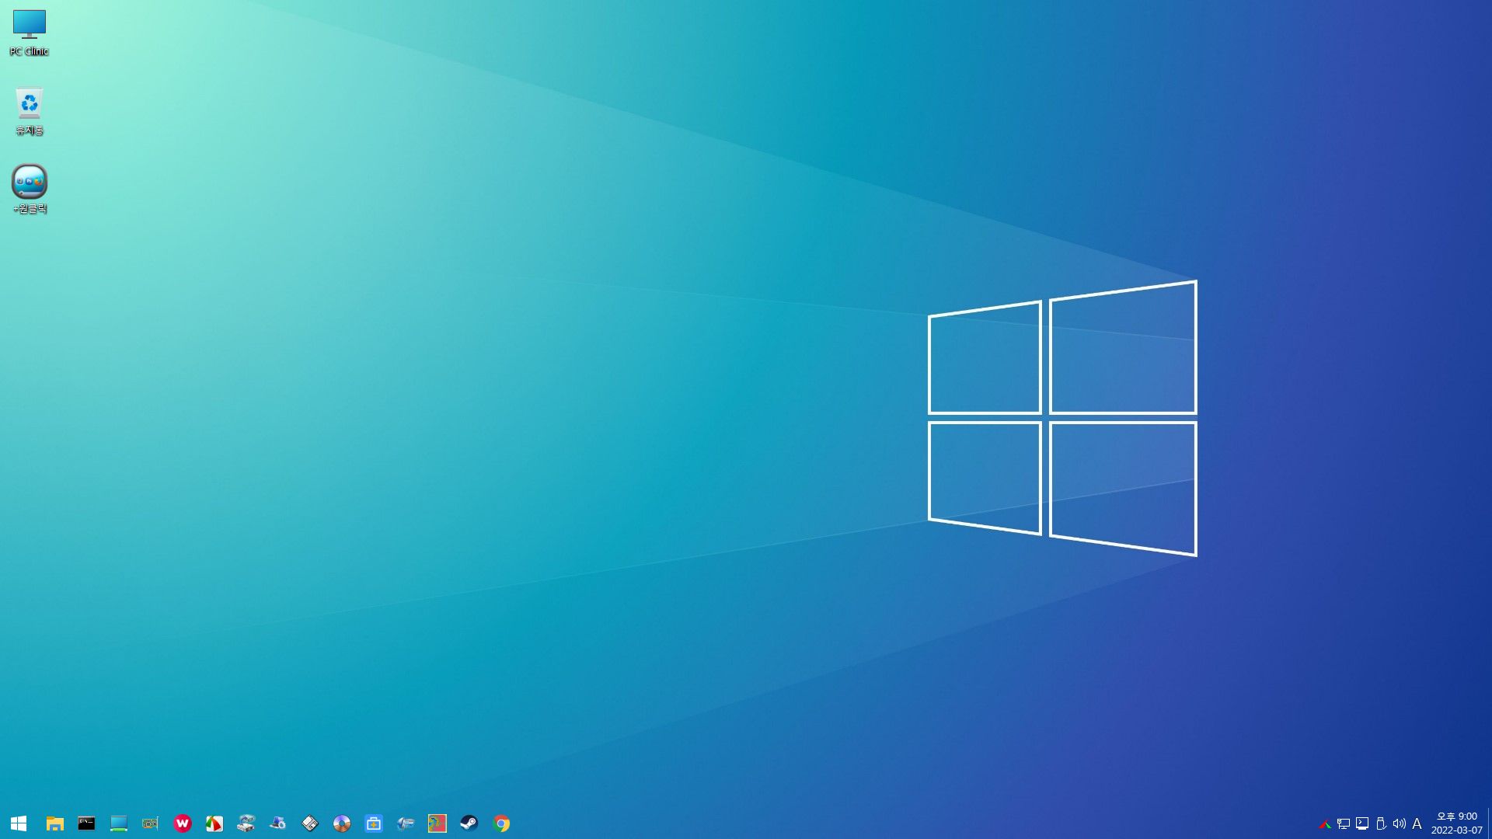Launch Google Chrome from the taskbar
This screenshot has height=839, width=1492.
click(501, 823)
